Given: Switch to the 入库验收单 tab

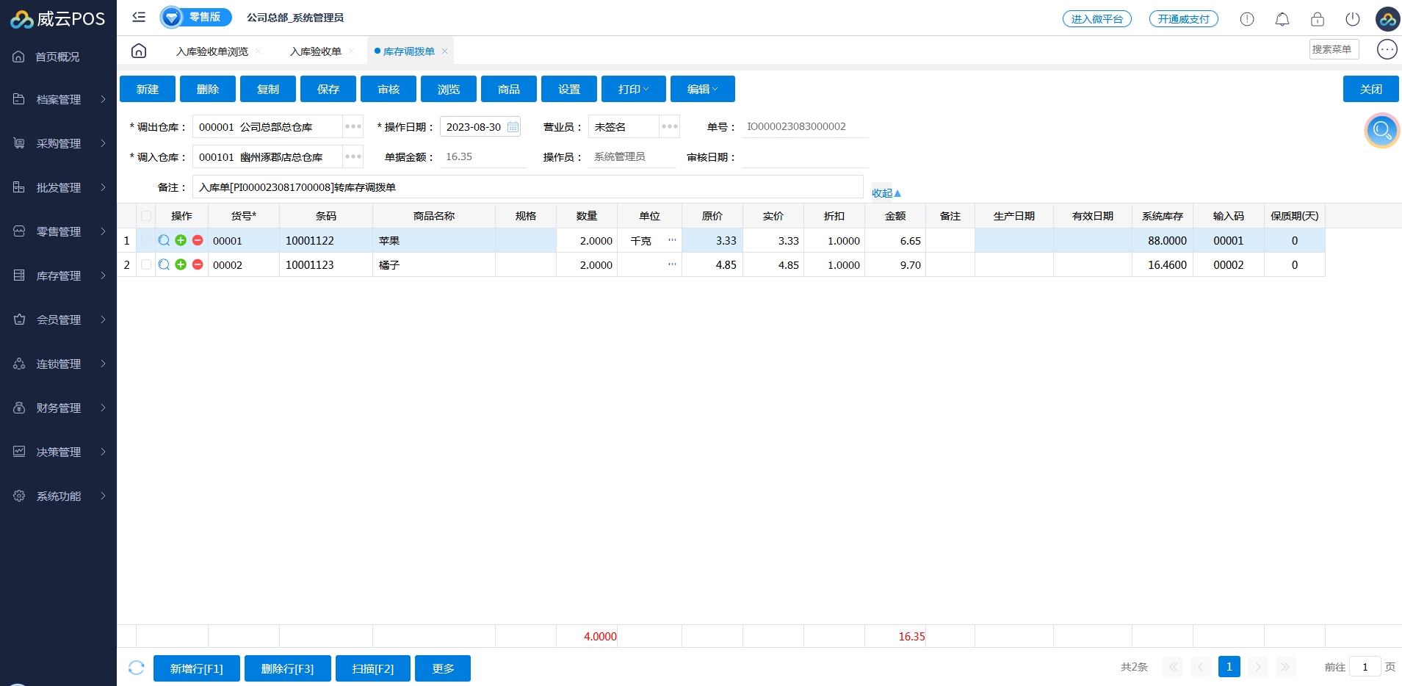Looking at the screenshot, I should [316, 51].
